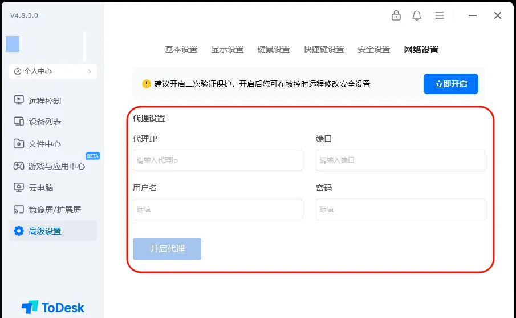Focus the 密码 input field

(x=400, y=210)
